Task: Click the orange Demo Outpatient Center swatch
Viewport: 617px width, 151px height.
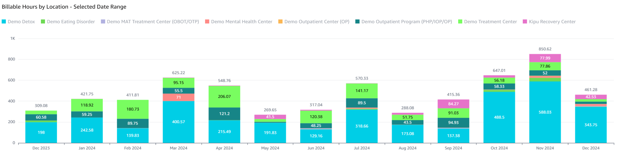Action: pos(280,22)
